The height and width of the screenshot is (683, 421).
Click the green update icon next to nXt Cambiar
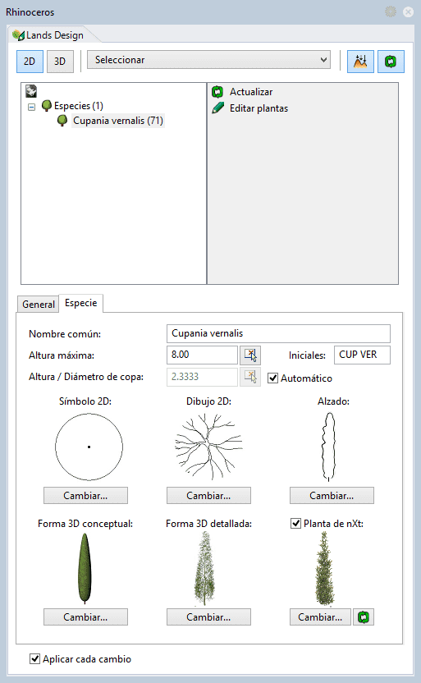click(x=364, y=617)
